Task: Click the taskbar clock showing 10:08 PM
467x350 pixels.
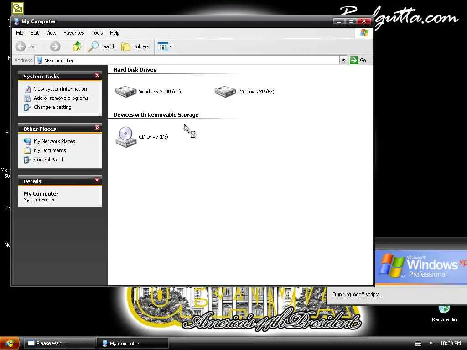Action: coord(450,343)
